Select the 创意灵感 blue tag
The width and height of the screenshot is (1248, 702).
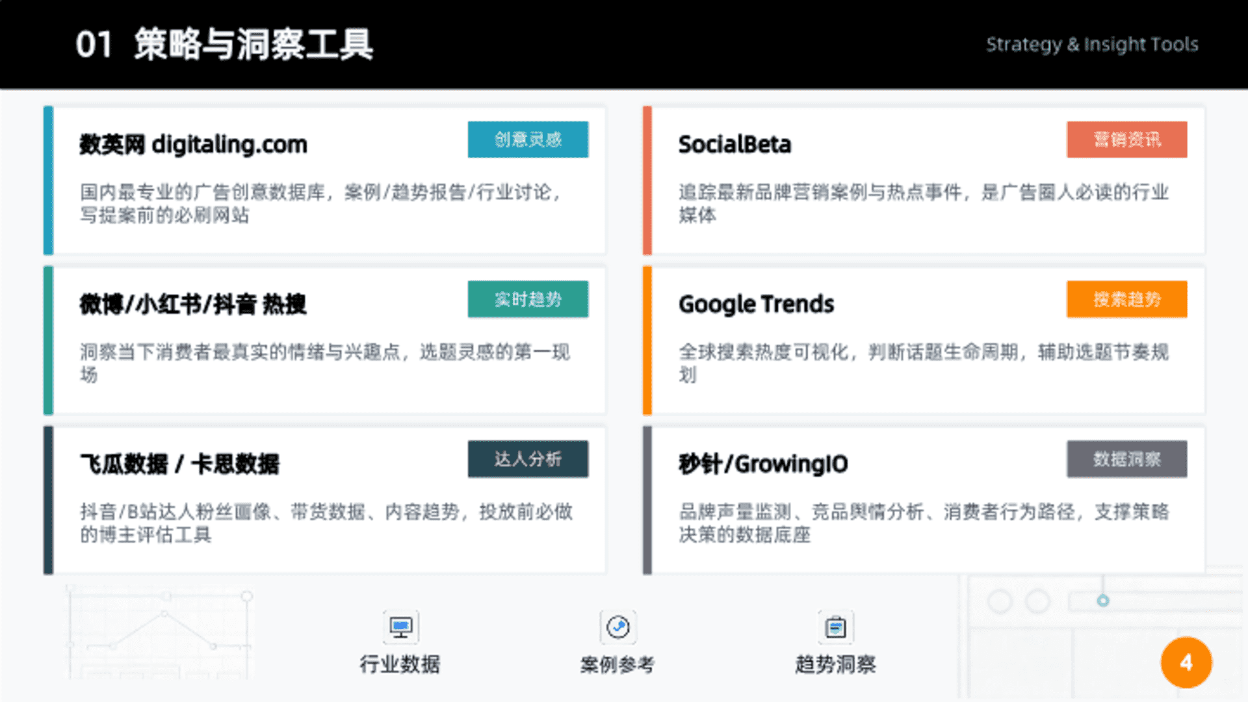pos(528,139)
